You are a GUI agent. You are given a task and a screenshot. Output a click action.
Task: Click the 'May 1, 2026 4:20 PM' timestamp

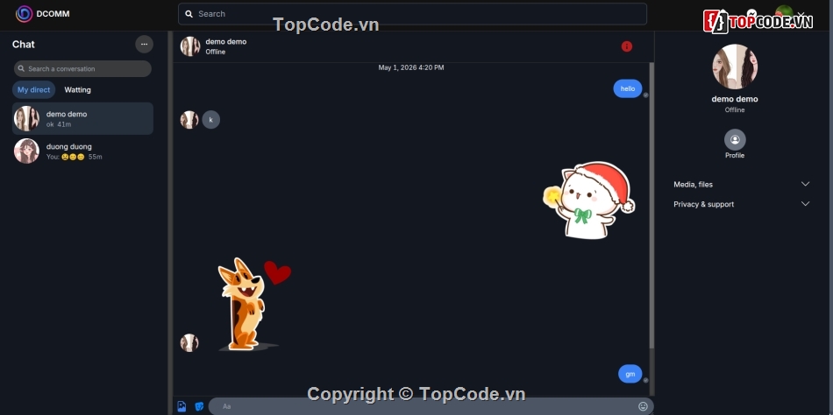tap(411, 67)
